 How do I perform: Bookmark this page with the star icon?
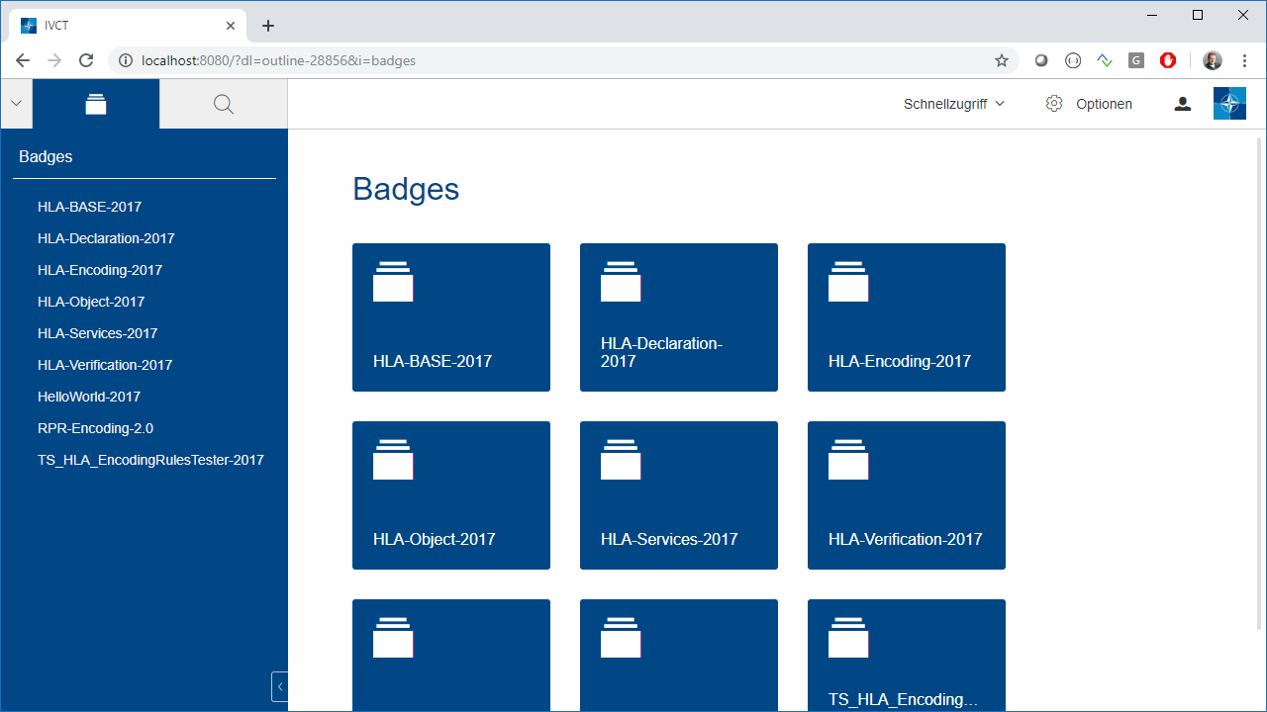click(1002, 60)
